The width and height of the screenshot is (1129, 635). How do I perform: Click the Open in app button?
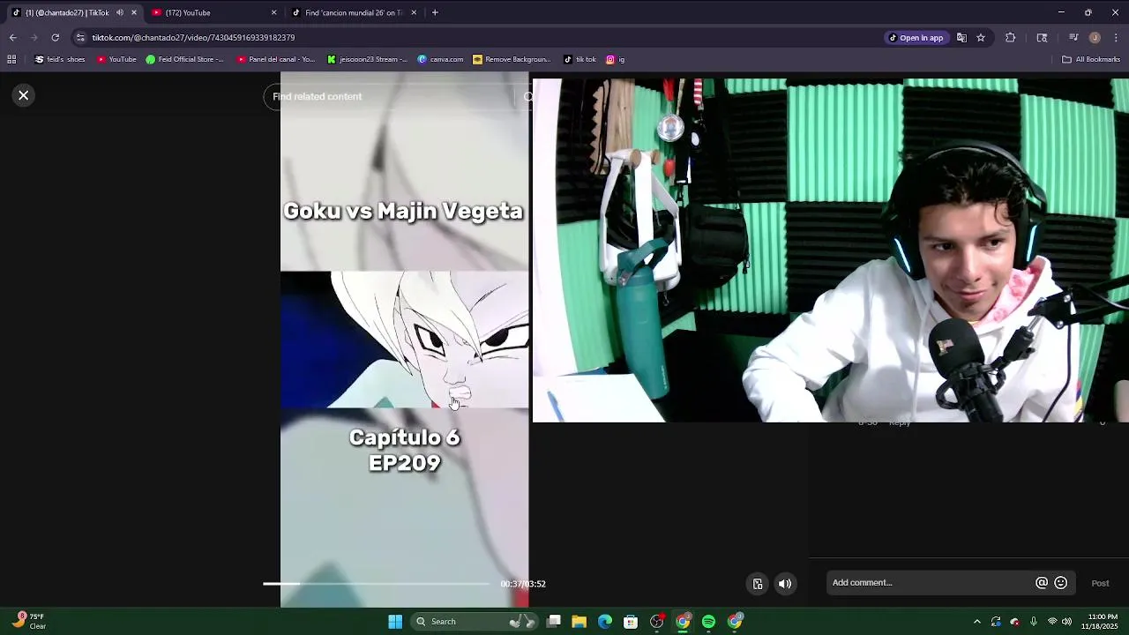click(x=916, y=38)
